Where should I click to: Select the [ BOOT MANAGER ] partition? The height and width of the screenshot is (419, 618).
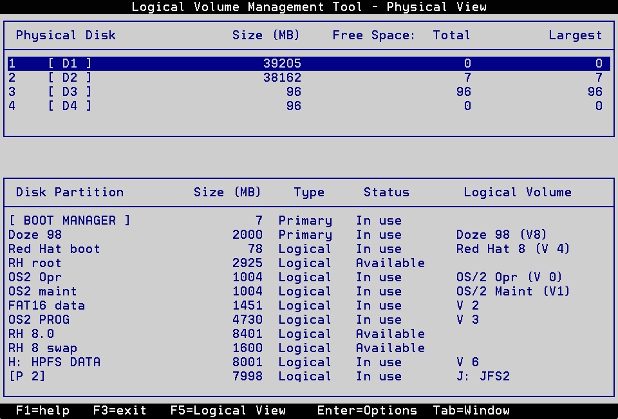[70, 220]
